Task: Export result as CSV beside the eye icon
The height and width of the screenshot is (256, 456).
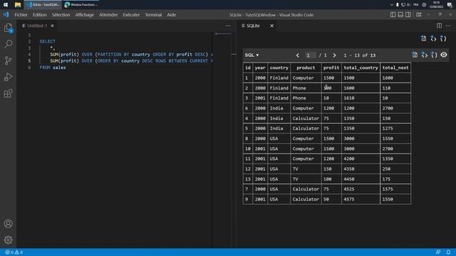Action: coord(415,55)
